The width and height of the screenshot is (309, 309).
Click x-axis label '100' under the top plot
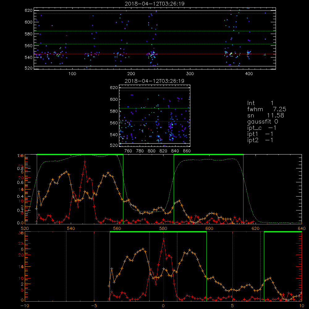(x=72, y=74)
